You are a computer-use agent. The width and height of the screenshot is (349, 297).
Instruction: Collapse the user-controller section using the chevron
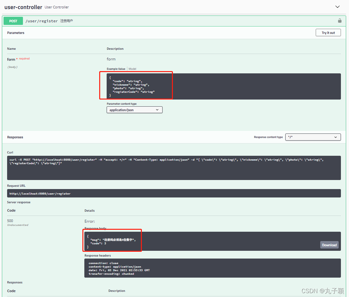pos(337,6)
